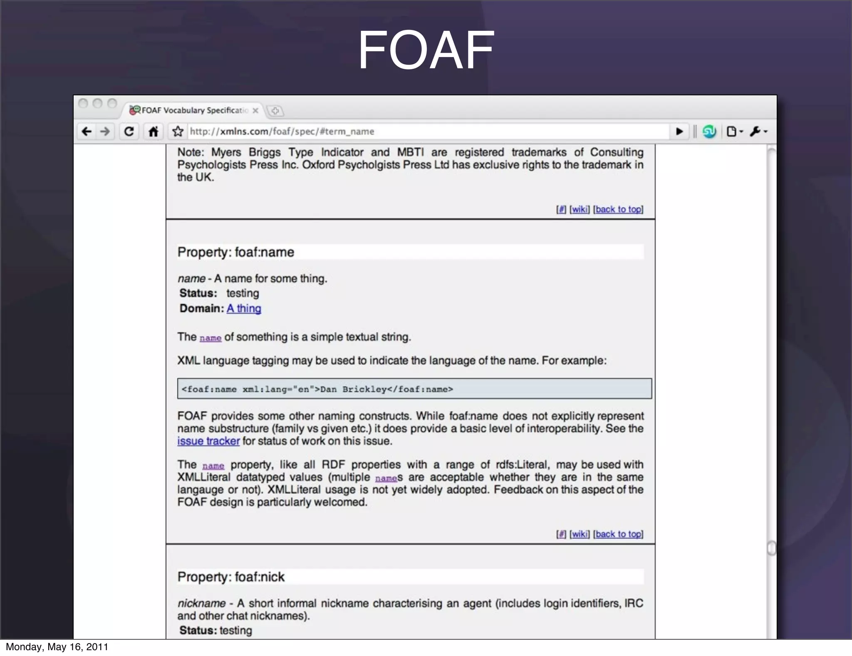The height and width of the screenshot is (656, 852).
Task: Select the FOAF Vocabulary Specification tab
Action: (x=193, y=110)
